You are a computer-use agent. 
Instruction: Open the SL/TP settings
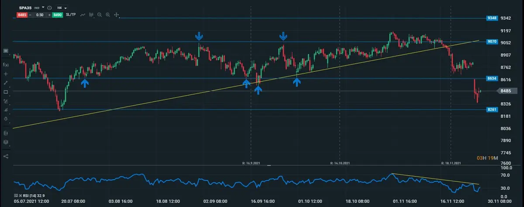pos(71,15)
